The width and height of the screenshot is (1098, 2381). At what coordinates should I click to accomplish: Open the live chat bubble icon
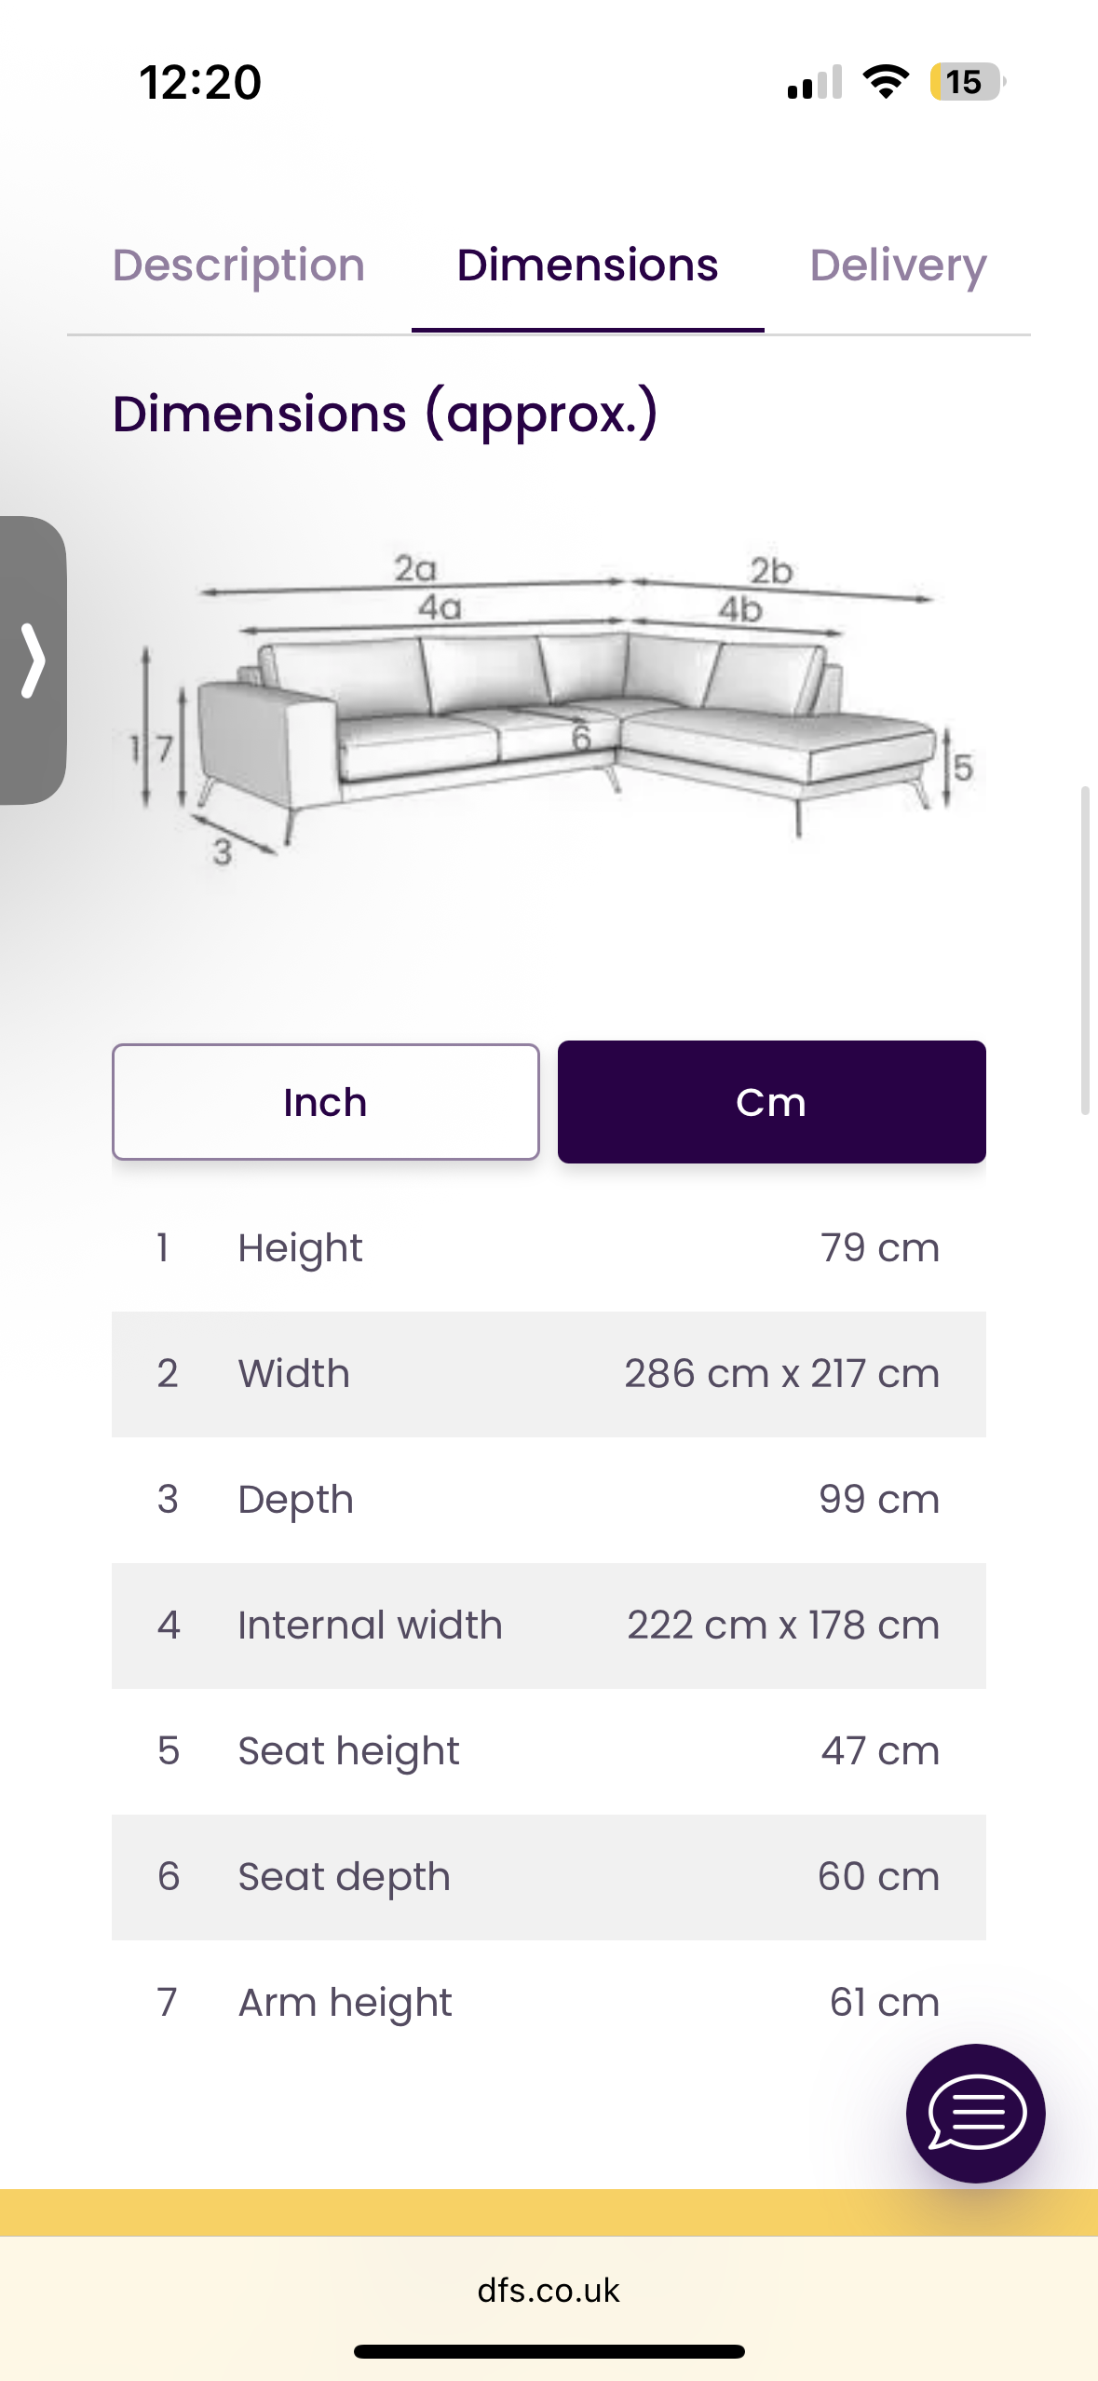click(x=975, y=2113)
